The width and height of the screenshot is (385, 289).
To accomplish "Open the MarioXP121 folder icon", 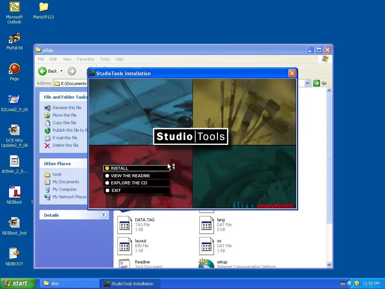I will point(44,11).
